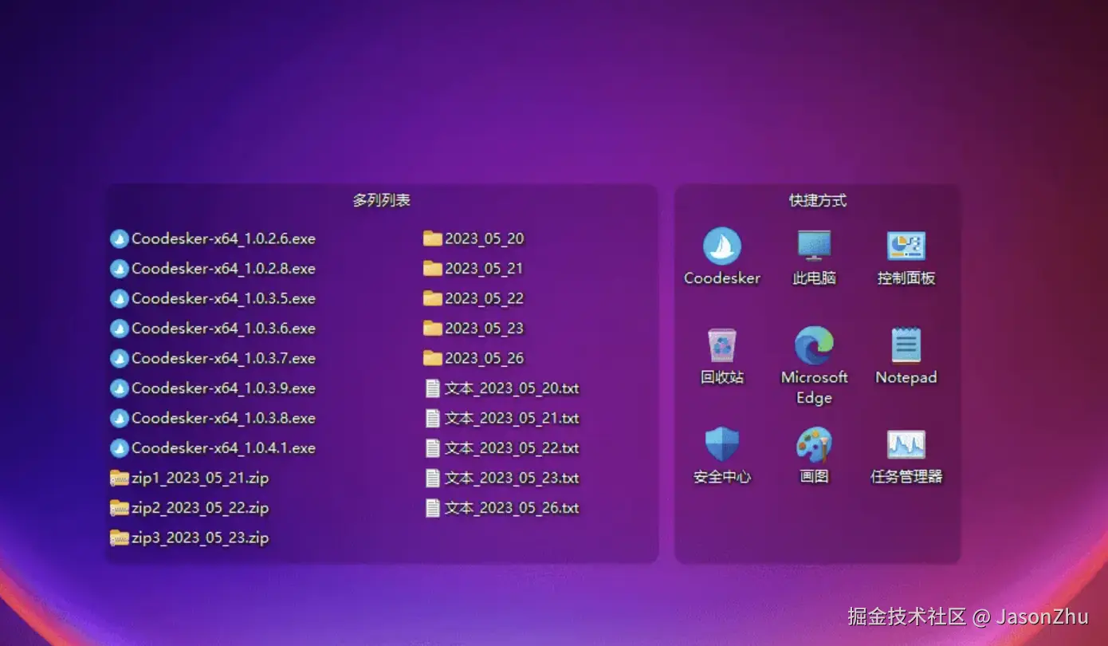Select the file name Coodesker-x64_1.0.2.6.exe
Viewport: 1108px width, 646px height.
tap(224, 238)
